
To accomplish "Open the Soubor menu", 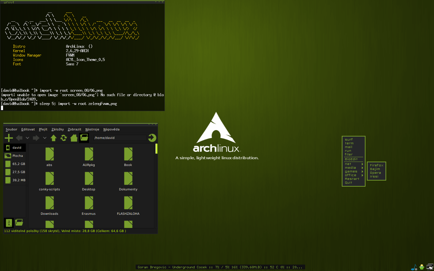I will pos(12,129).
